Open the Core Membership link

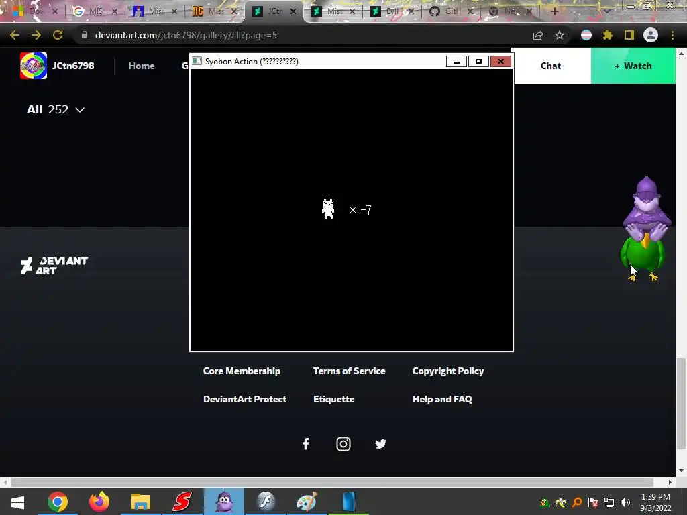pos(242,371)
